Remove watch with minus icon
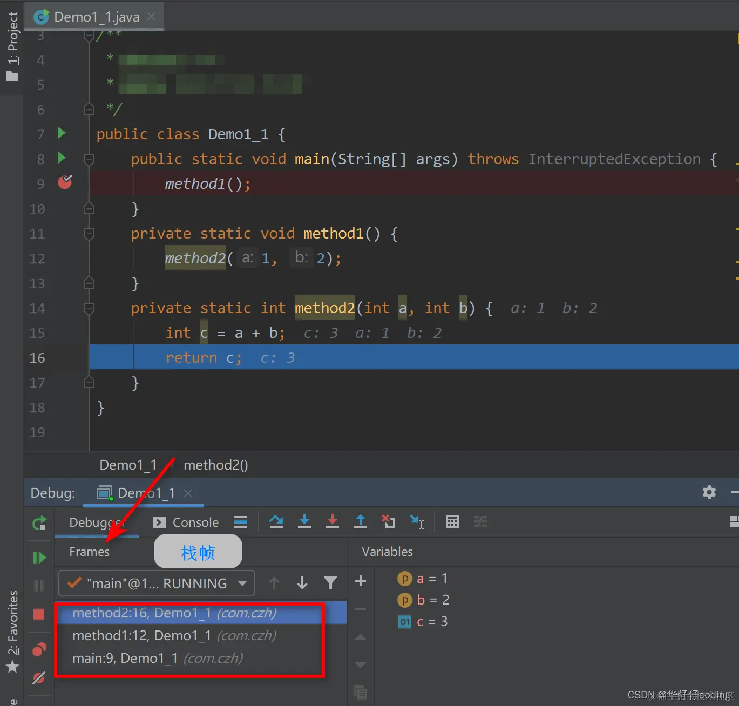The width and height of the screenshot is (739, 706). click(x=361, y=609)
